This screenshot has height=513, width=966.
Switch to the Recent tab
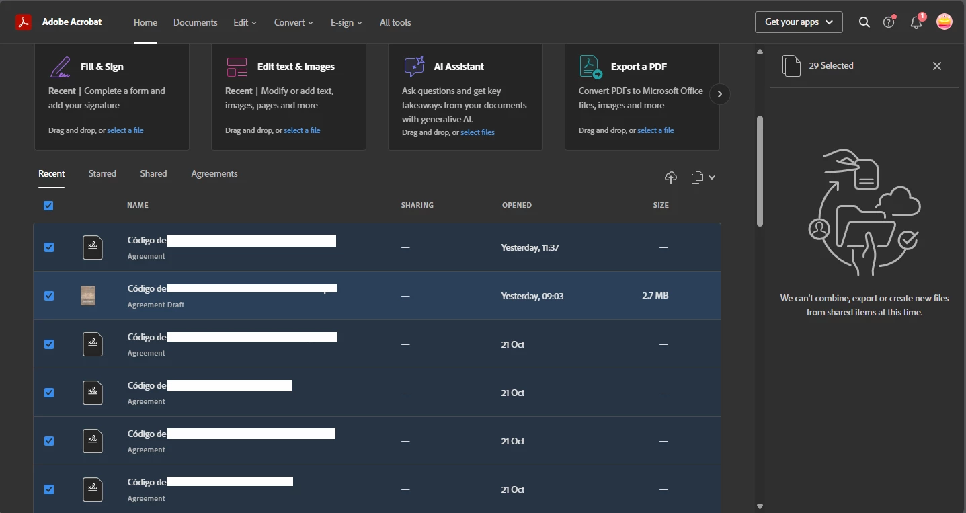(52, 173)
